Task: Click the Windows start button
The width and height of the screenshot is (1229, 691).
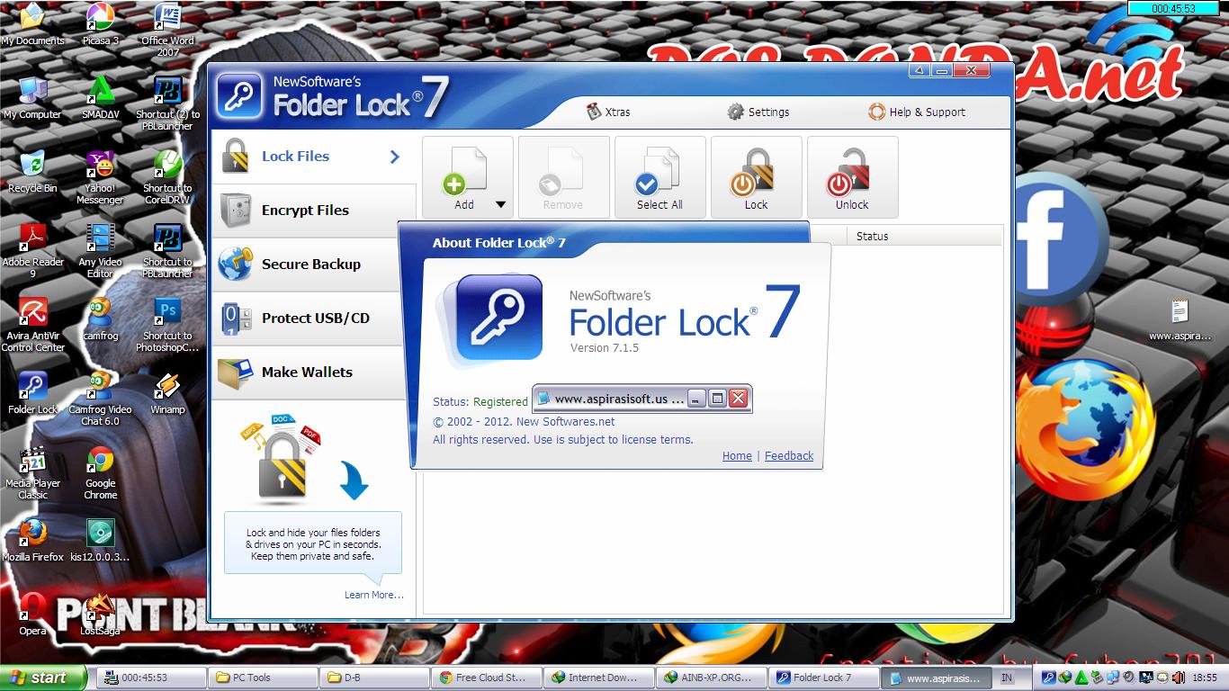Action: [x=43, y=678]
